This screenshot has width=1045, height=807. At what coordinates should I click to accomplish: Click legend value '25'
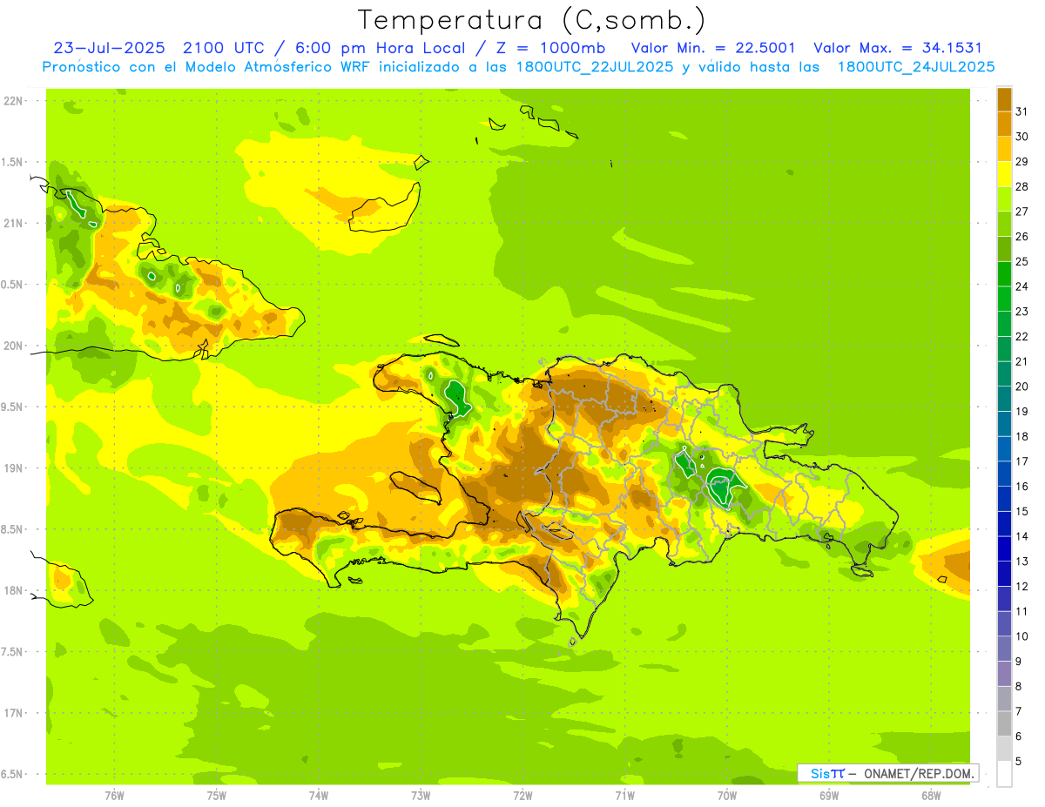[1021, 261]
